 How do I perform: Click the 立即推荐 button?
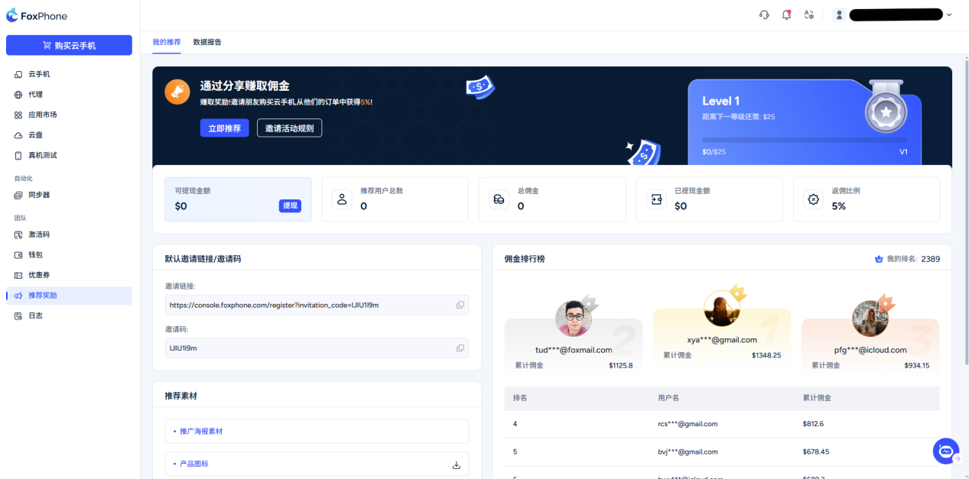(224, 128)
